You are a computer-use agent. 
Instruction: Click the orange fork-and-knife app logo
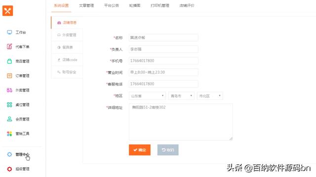pyautogui.click(x=8, y=11)
